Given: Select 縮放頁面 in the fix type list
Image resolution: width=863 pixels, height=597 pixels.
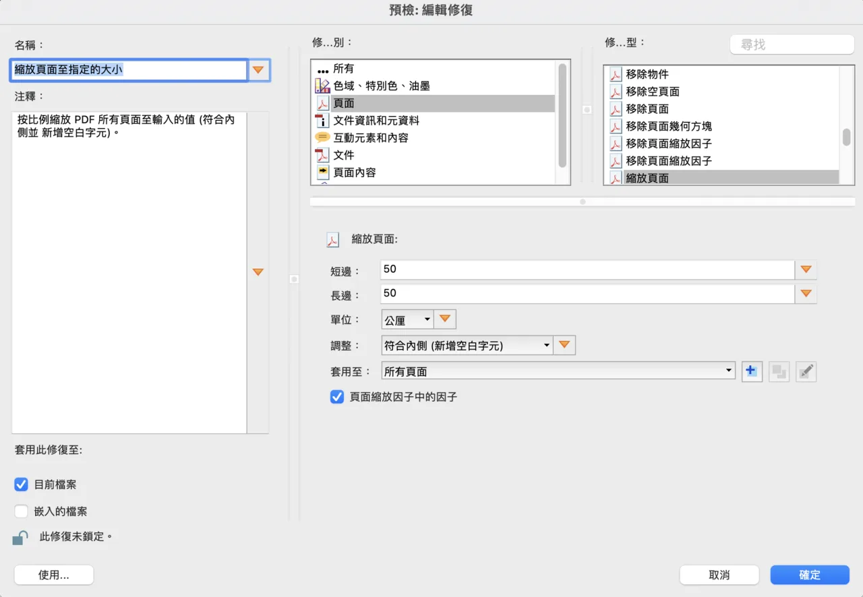Looking at the screenshot, I should pyautogui.click(x=721, y=178).
